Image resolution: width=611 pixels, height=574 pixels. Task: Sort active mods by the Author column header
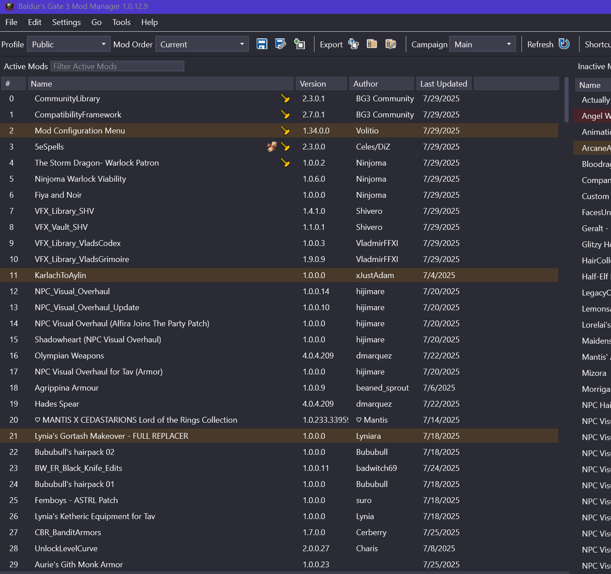tap(382, 83)
